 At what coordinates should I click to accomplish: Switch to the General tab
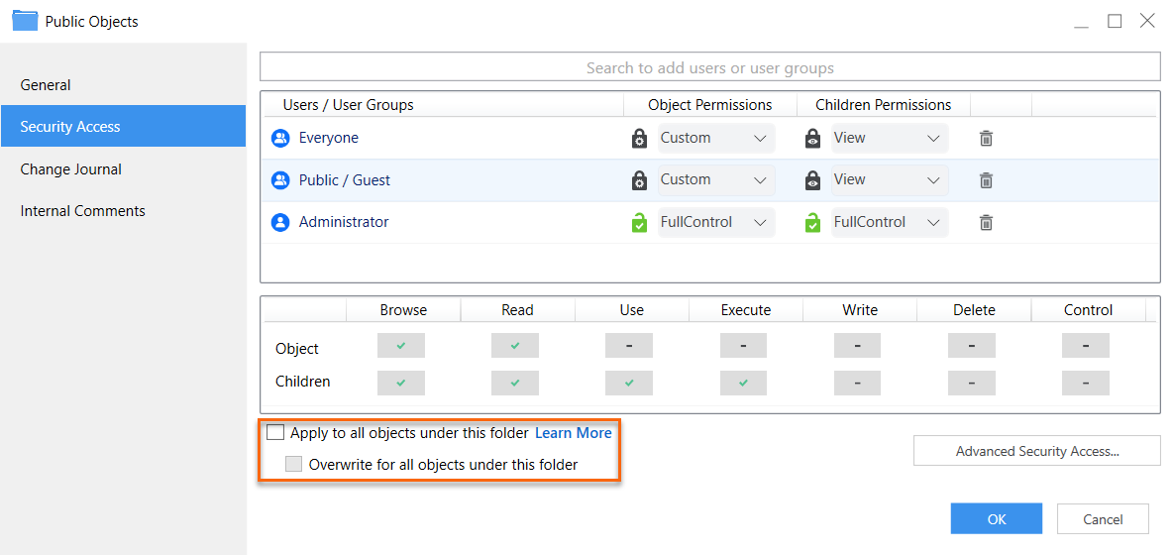[x=46, y=85]
